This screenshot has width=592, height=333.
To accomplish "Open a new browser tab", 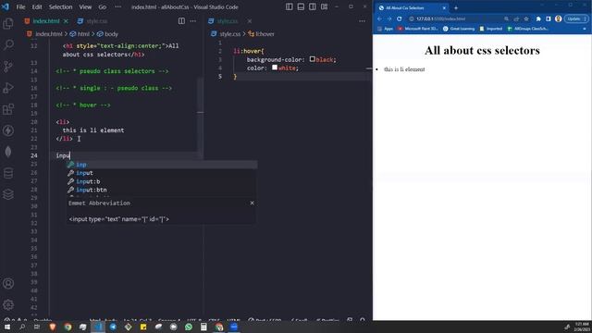I will (456, 8).
